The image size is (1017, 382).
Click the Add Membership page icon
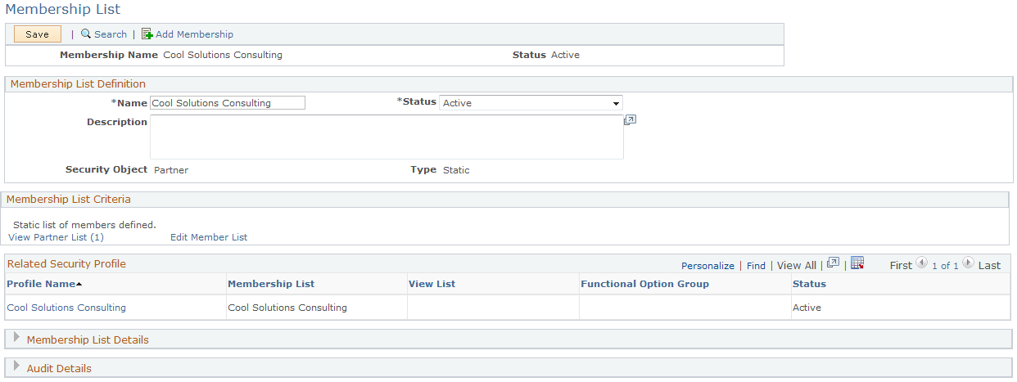coord(147,34)
